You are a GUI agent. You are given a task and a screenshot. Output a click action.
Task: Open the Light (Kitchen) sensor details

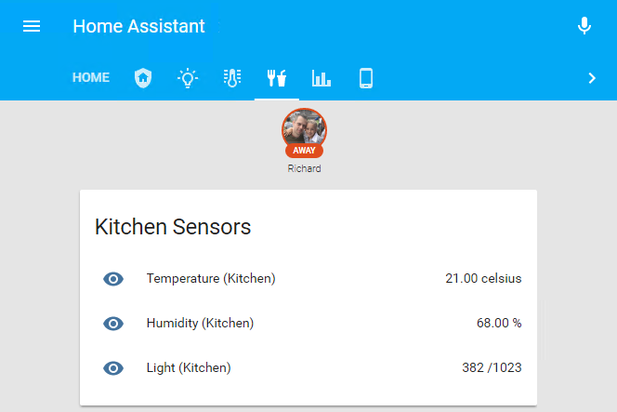click(189, 368)
